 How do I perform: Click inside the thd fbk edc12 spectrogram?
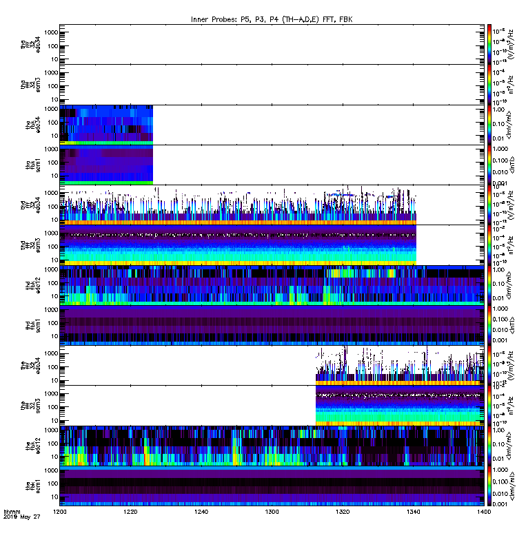(x=272, y=285)
